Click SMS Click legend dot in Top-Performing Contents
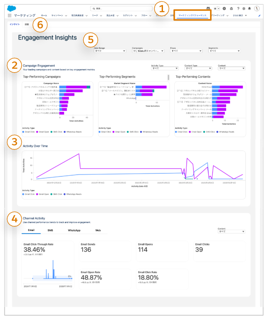268x318 pixels. 204,132
